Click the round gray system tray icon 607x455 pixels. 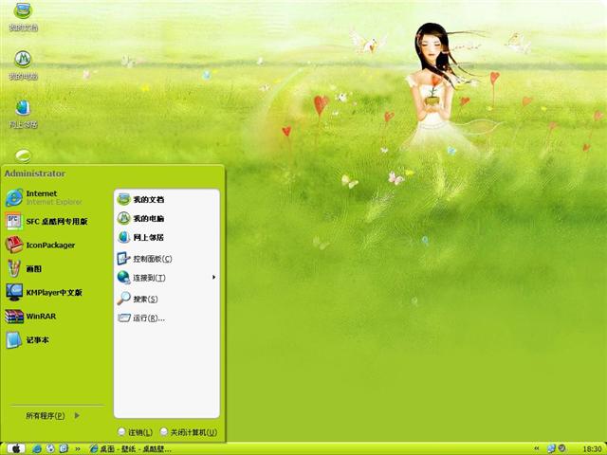562,448
